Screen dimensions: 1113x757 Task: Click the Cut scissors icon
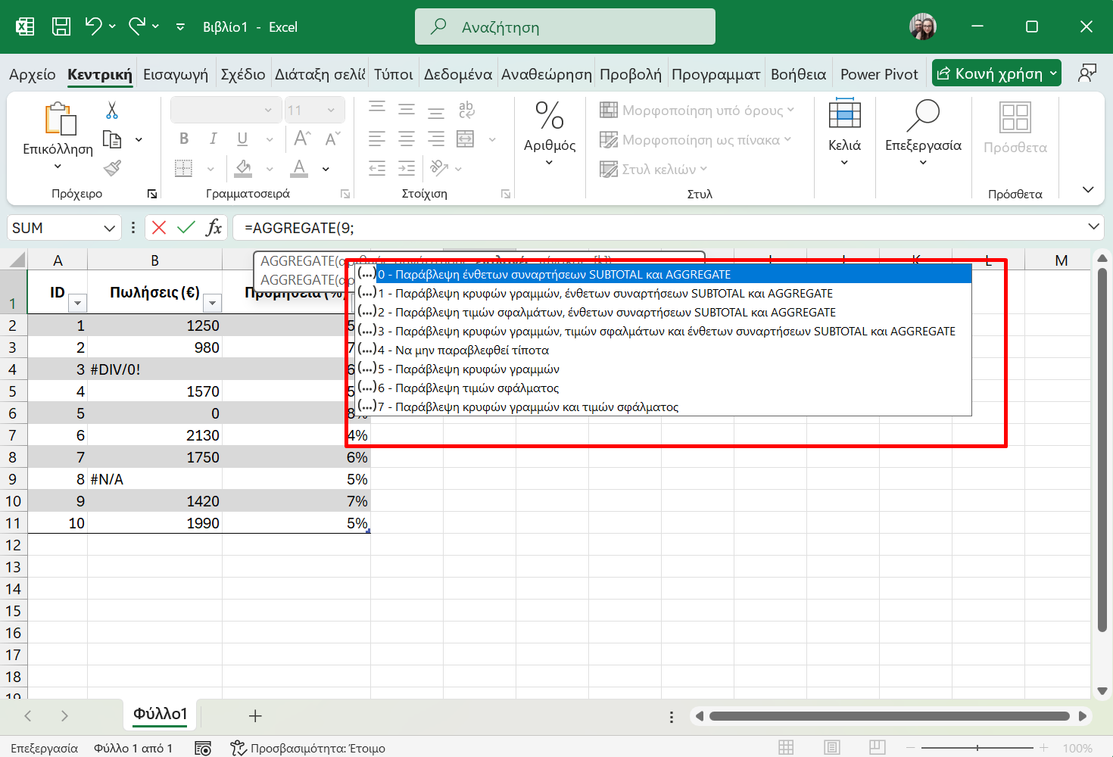(x=112, y=111)
